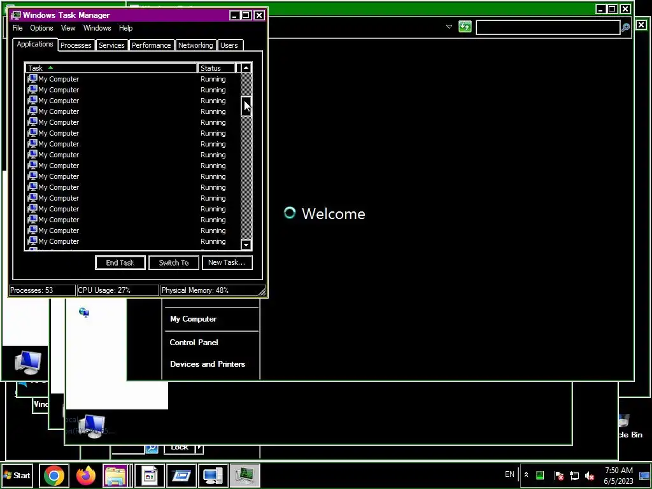Click the CPU Usage: 27% status bar entry

pyautogui.click(x=118, y=290)
